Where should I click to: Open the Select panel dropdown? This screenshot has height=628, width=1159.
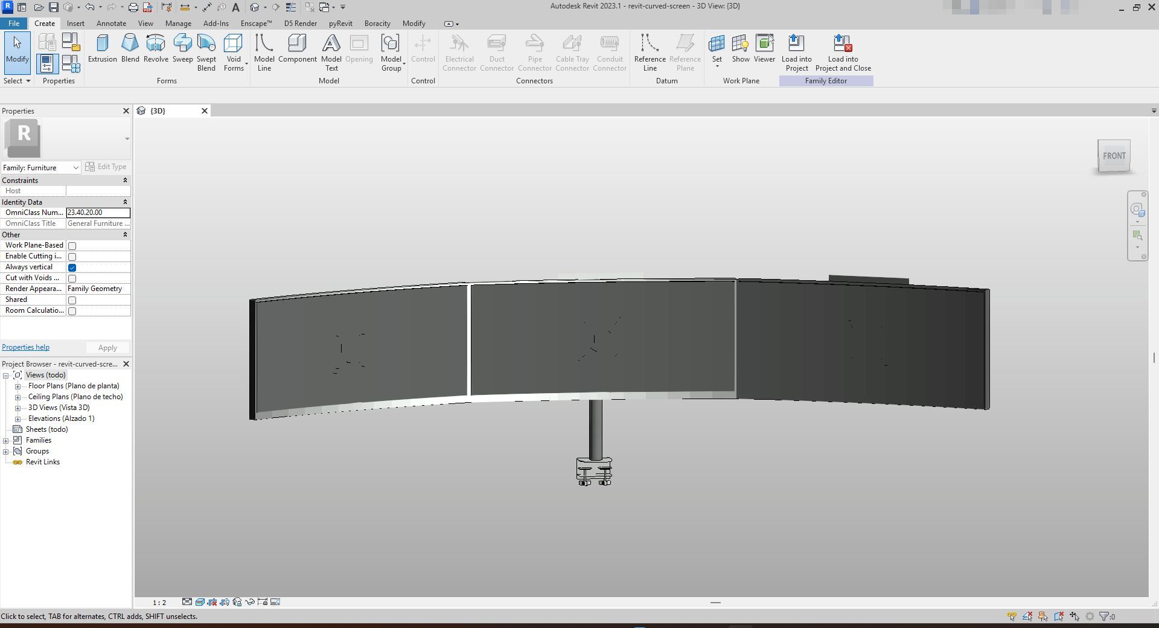[x=17, y=80]
